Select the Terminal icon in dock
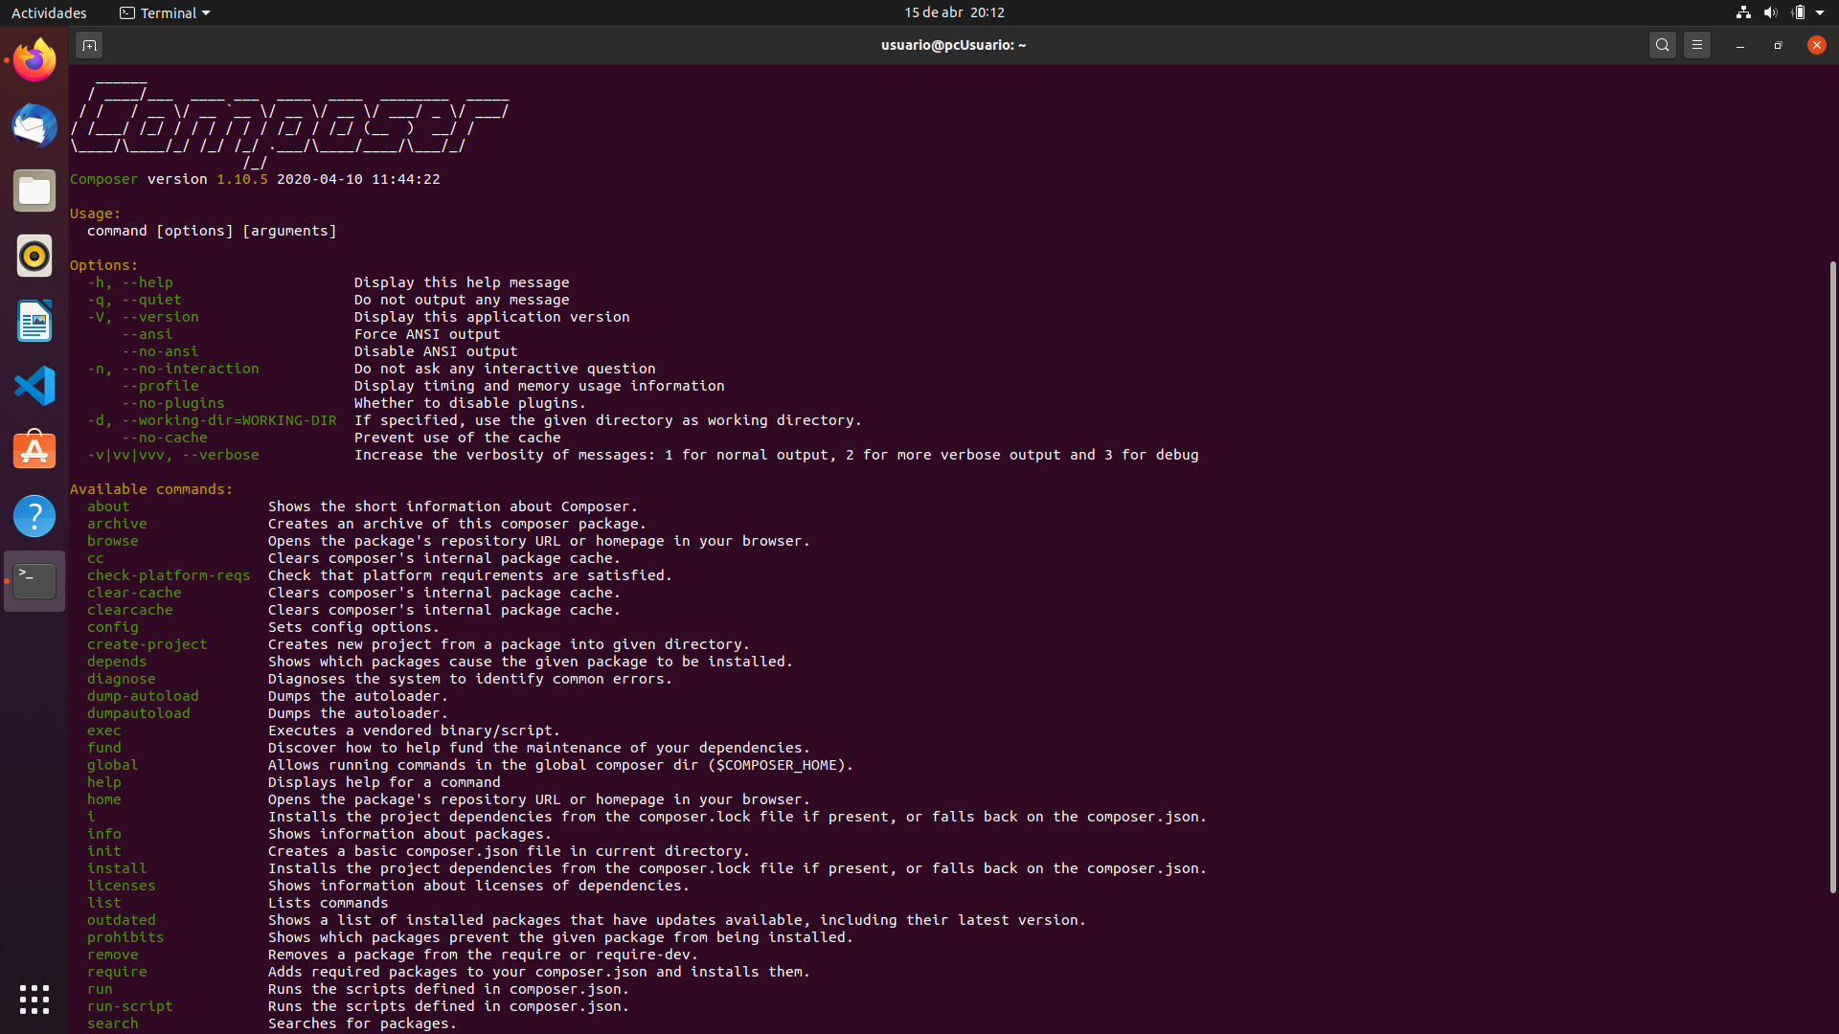Viewport: 1839px width, 1034px height. 34,581
